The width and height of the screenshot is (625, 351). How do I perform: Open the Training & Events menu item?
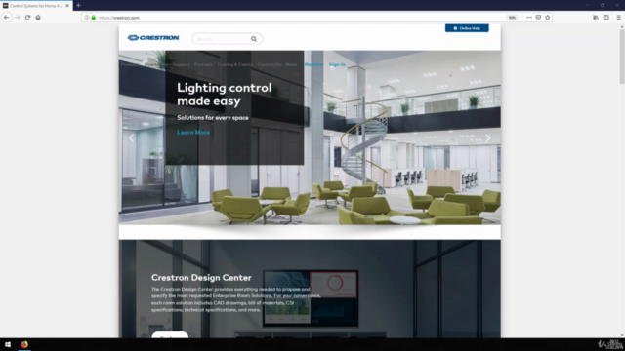(x=234, y=64)
